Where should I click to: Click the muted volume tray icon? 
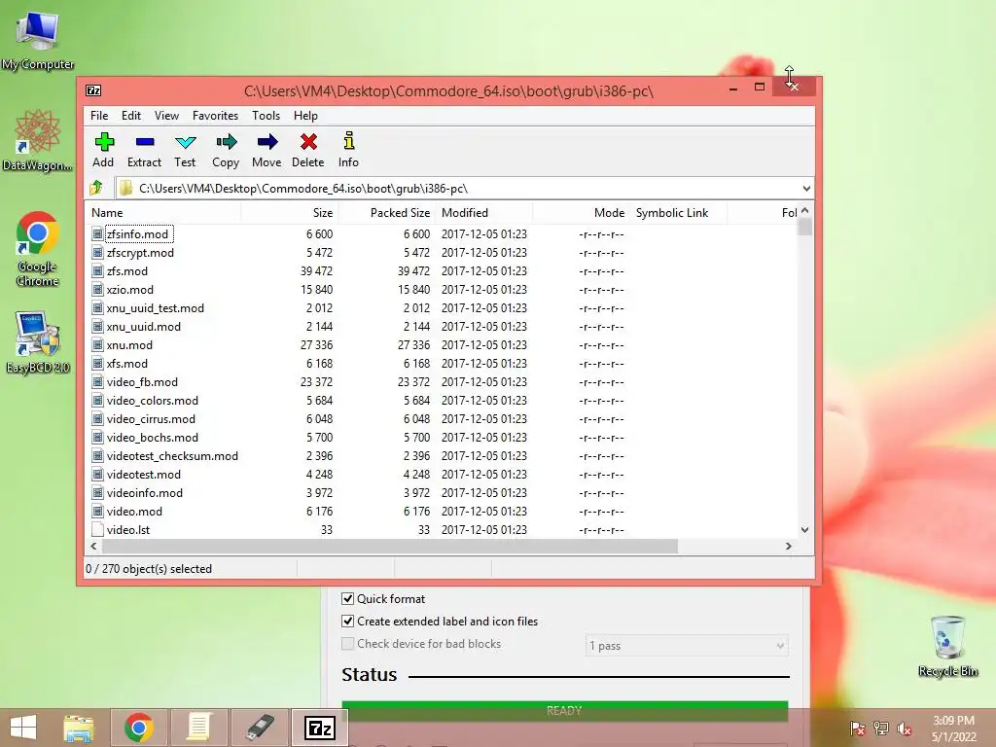point(905,729)
